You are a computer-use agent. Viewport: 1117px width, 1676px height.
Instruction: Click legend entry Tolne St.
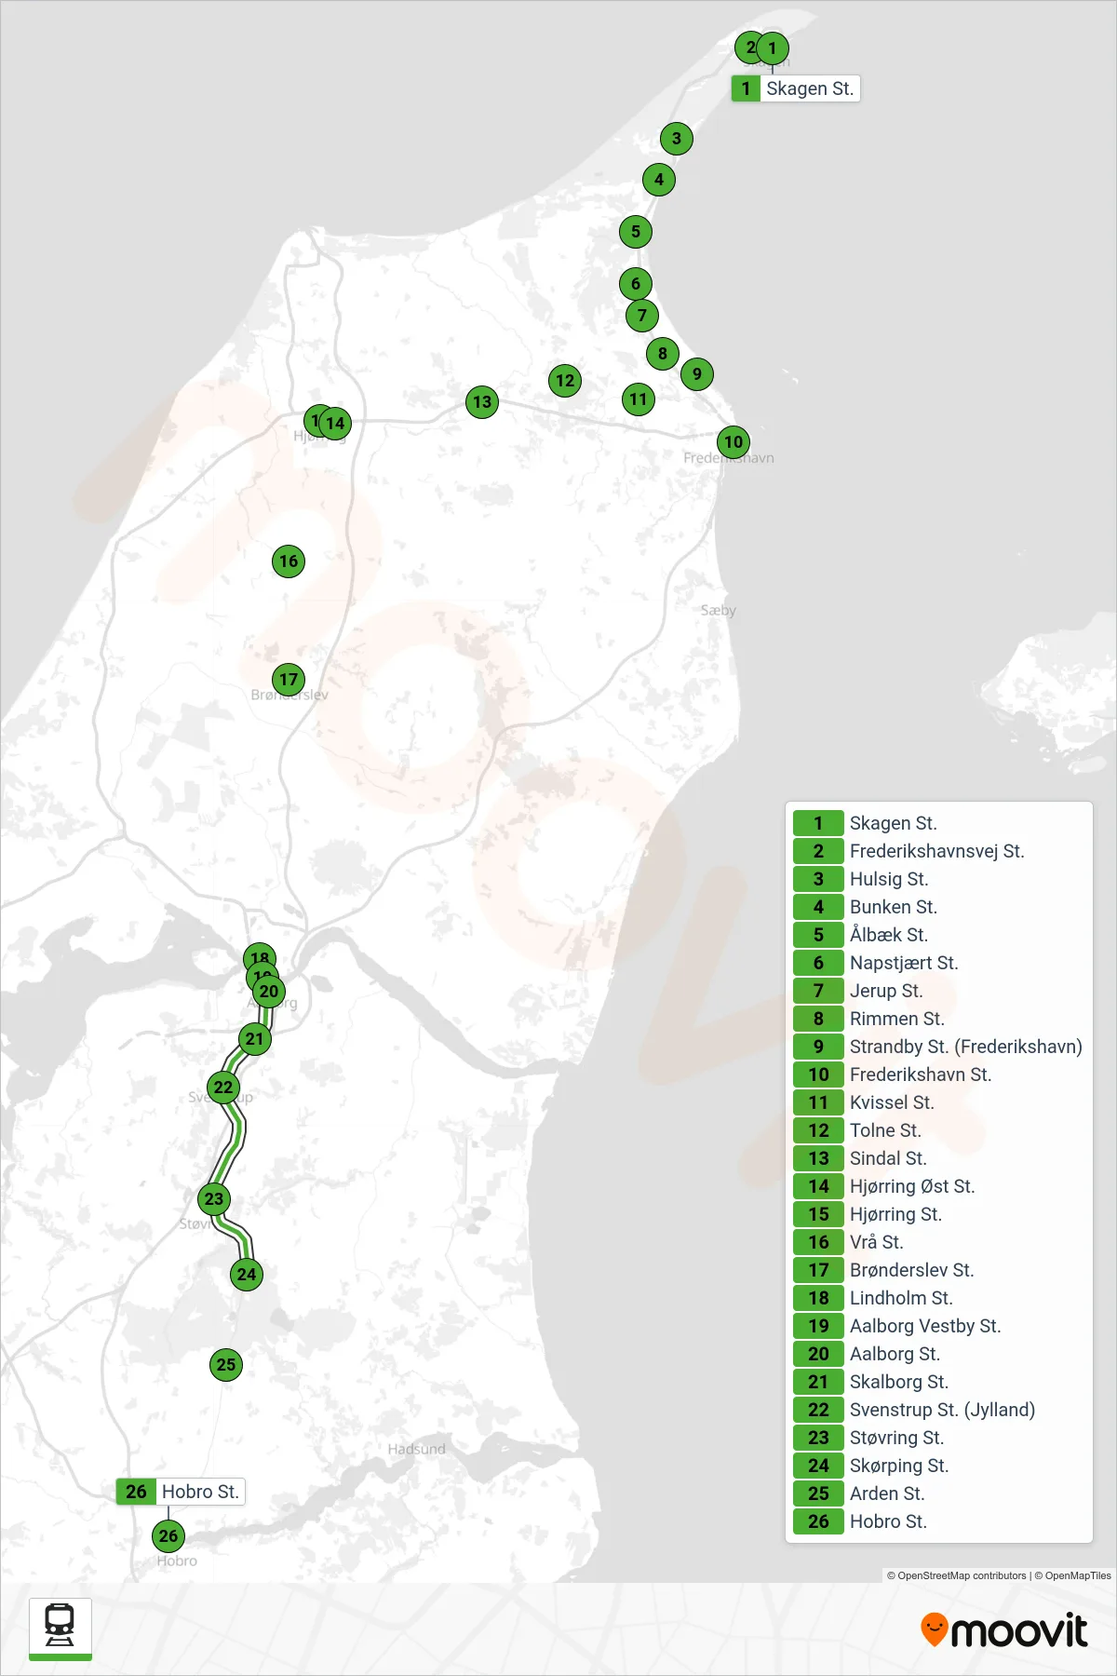coord(938,1130)
